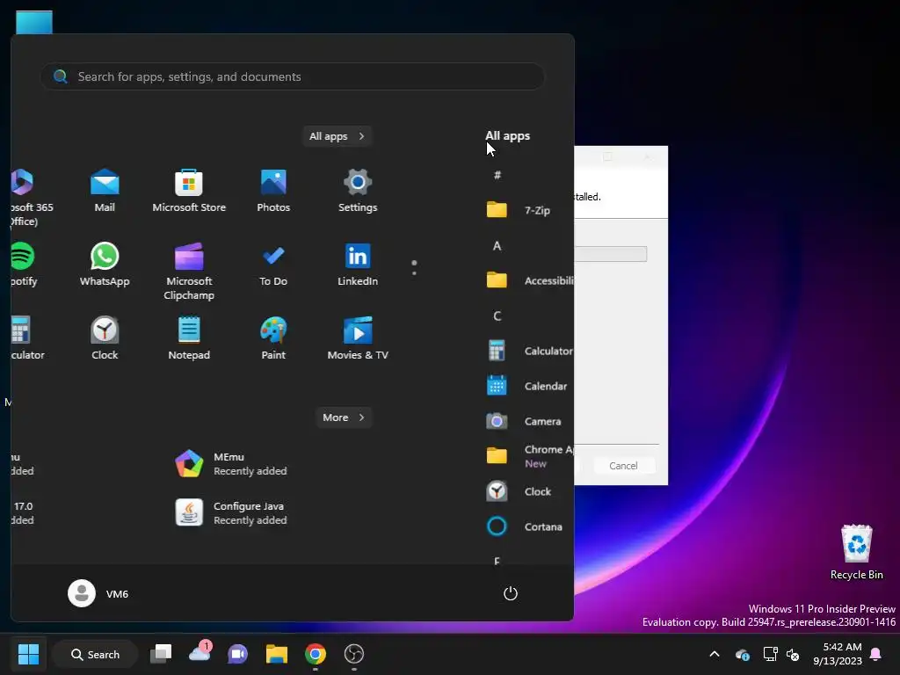Open network and volume quick settings
This screenshot has height=675, width=900.
tap(781, 654)
